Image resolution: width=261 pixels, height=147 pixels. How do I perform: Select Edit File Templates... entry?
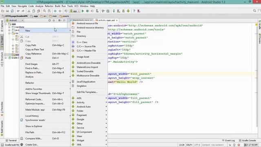pos(89,92)
